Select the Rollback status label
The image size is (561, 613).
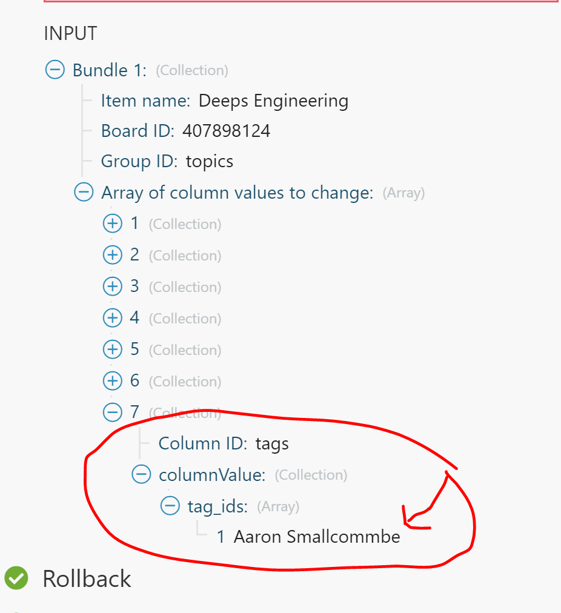87,579
